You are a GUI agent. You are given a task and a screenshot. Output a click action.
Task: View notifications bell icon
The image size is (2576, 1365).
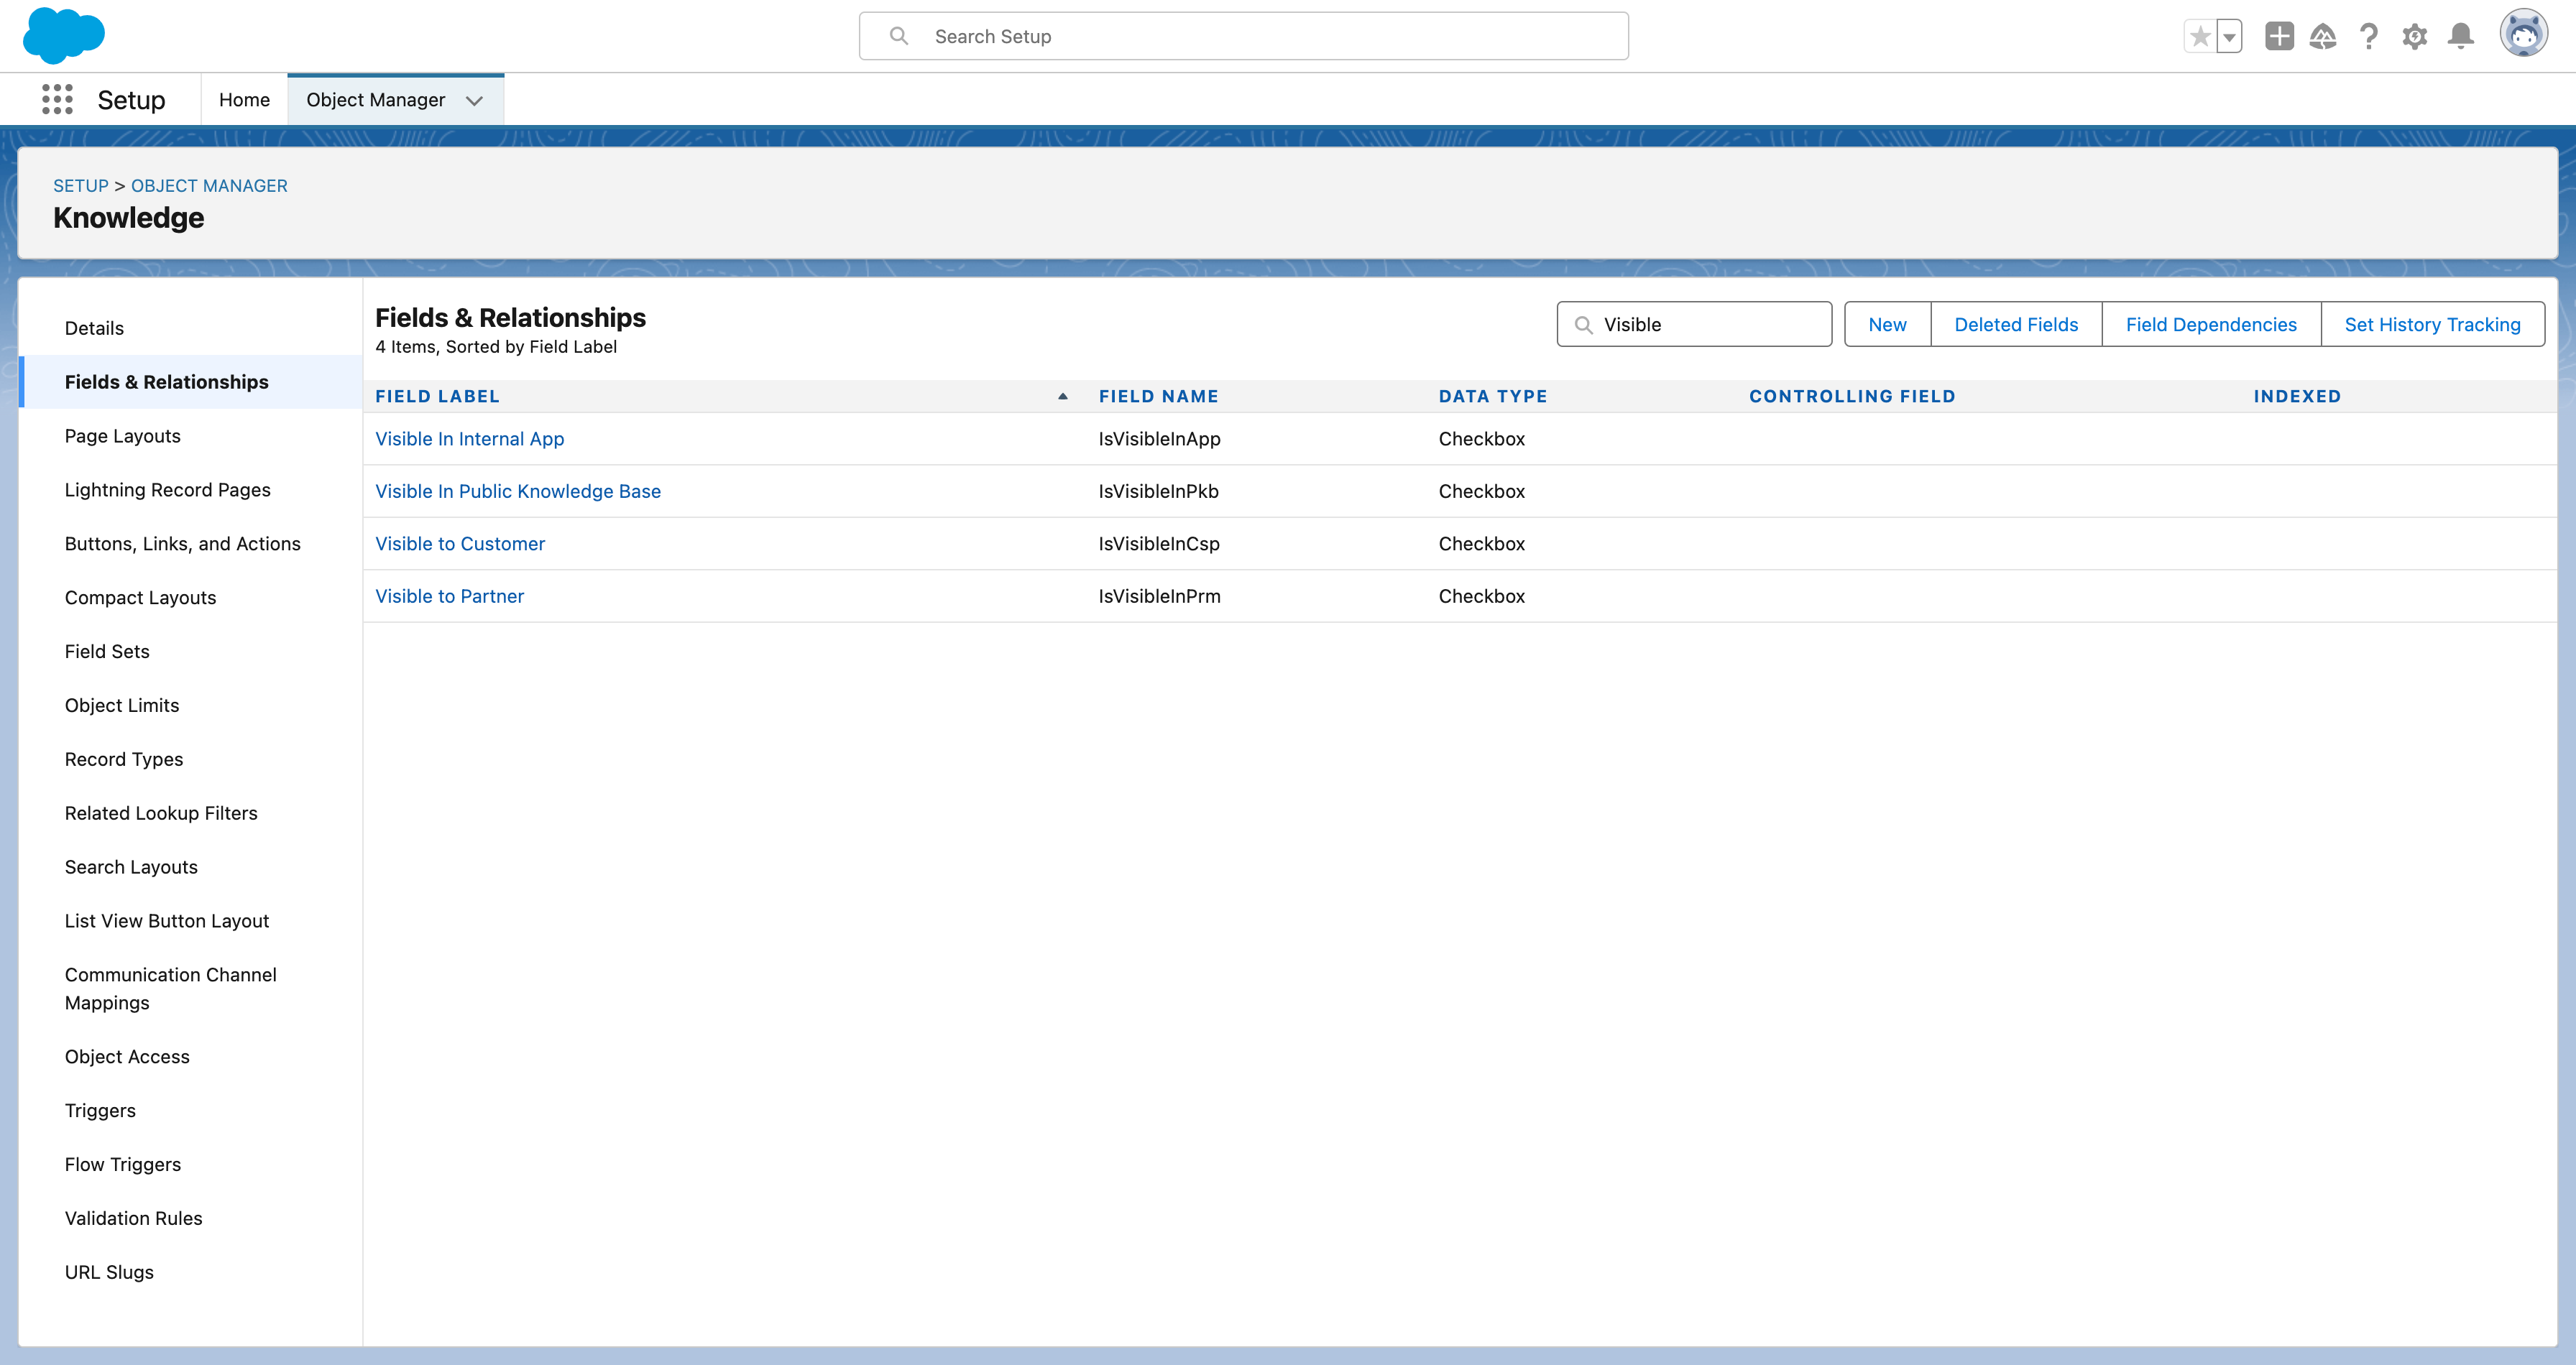coord(2461,37)
